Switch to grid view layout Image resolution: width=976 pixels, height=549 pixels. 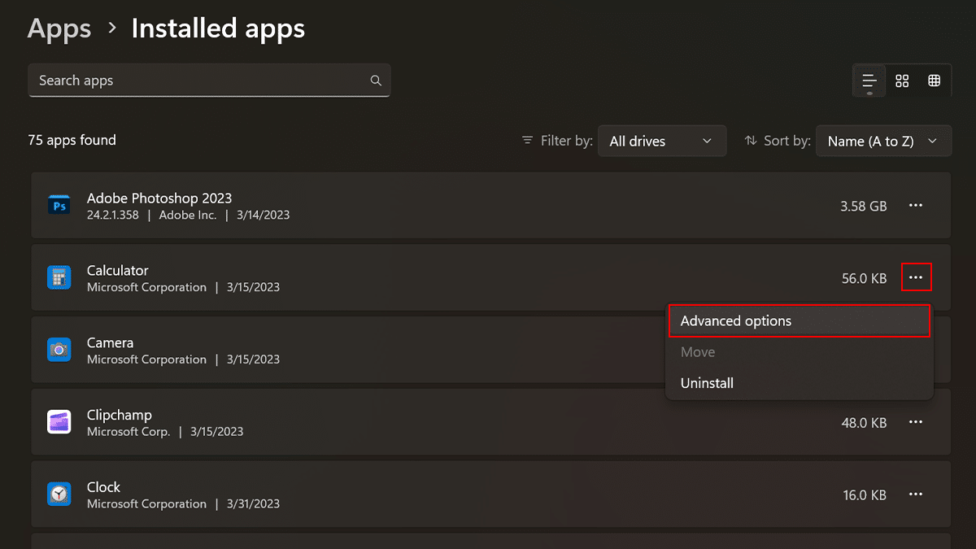coord(902,81)
